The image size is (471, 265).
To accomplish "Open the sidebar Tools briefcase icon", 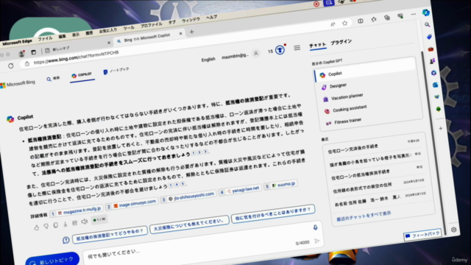I will point(431,49).
